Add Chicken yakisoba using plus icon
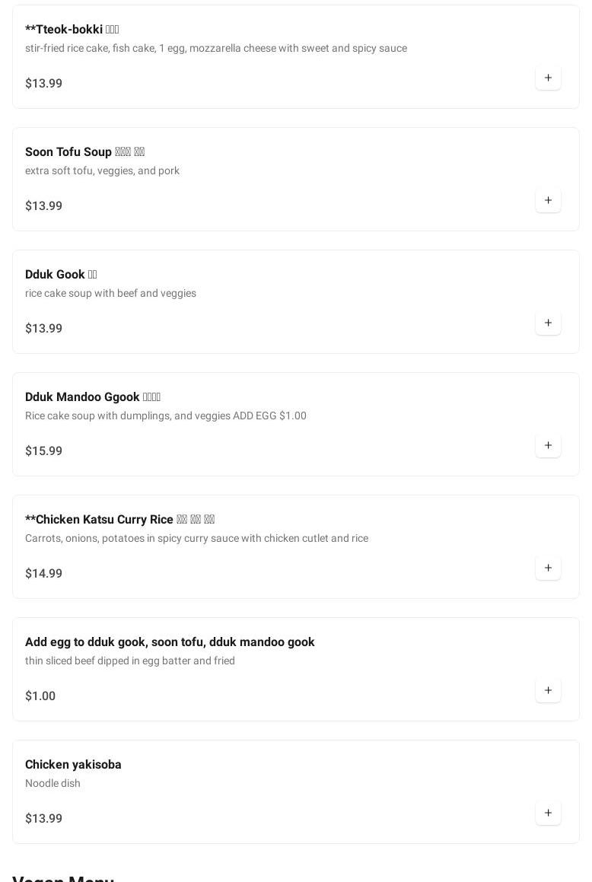The image size is (592, 882). coord(548,813)
